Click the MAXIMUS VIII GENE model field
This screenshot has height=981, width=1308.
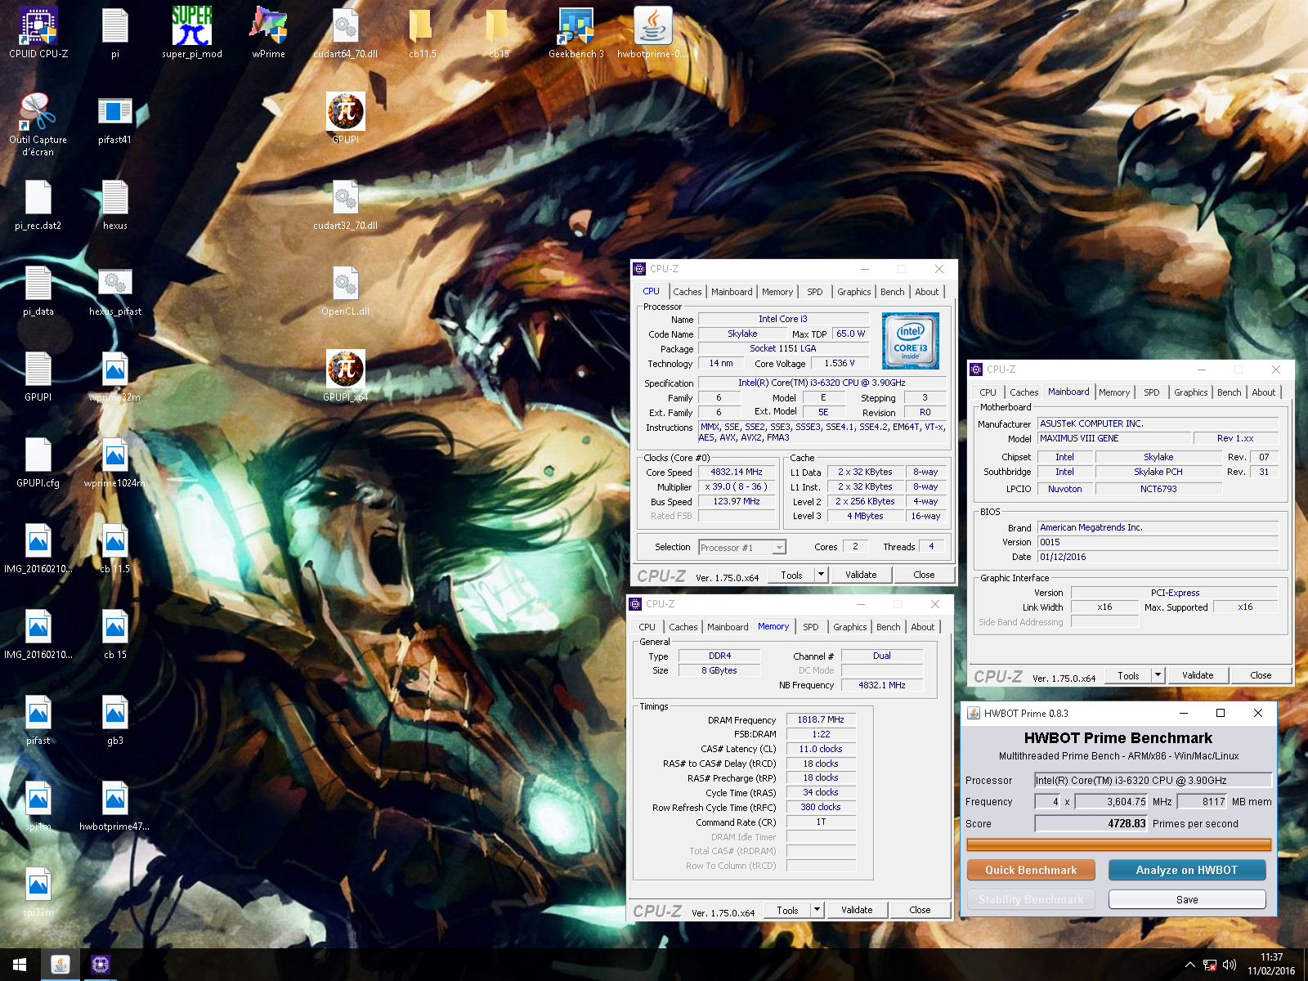click(x=1114, y=438)
